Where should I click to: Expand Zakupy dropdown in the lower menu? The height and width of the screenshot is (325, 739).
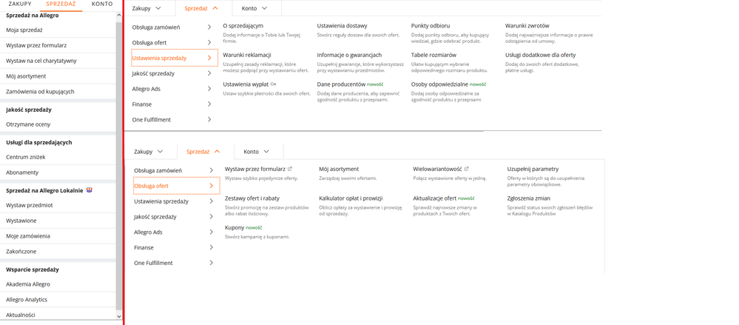pyautogui.click(x=149, y=152)
